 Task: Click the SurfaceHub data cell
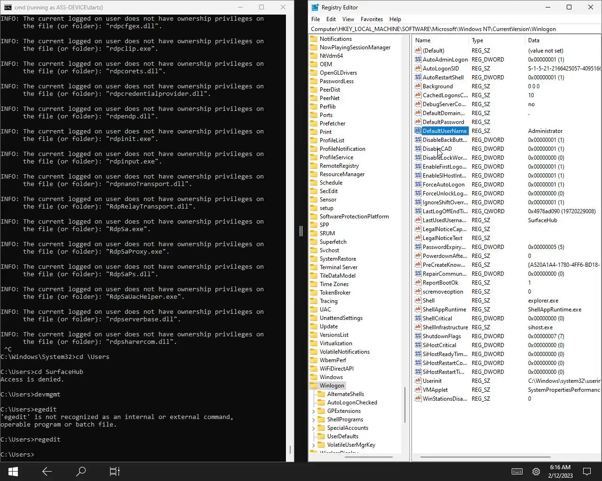542,220
